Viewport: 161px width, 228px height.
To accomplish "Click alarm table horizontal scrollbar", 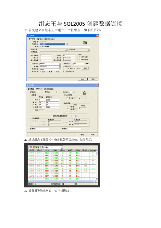I will (62, 181).
